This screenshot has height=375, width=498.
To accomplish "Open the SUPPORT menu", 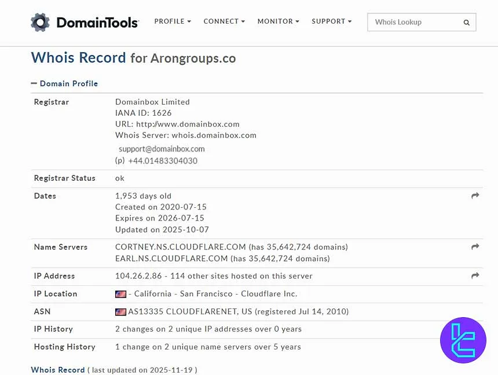I will point(331,21).
